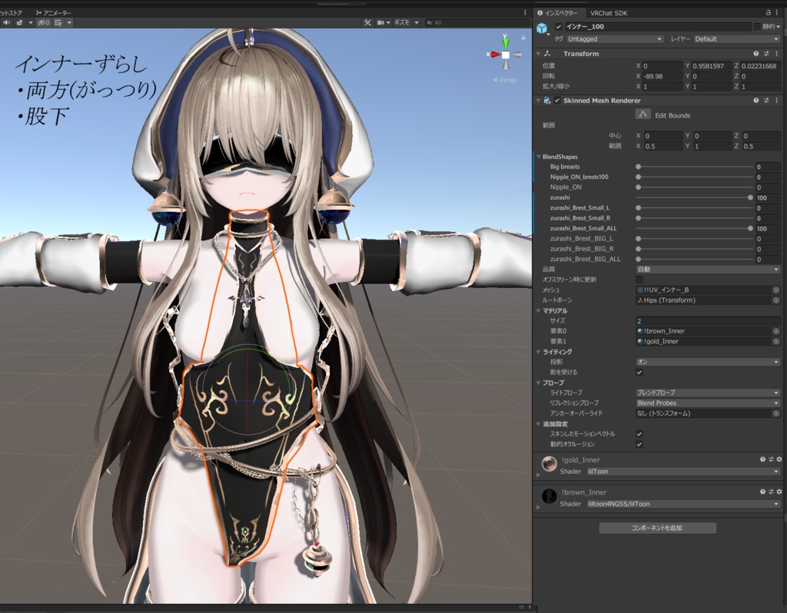The height and width of the screenshot is (613, 787).
Task: Collapse the マテリアル section
Action: point(539,311)
